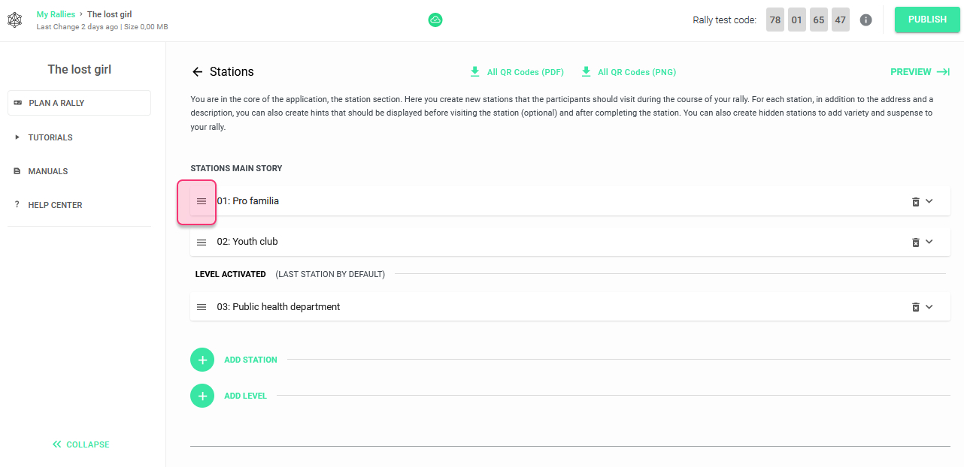
Task: Delete station 03: Public health department
Action: click(x=916, y=307)
